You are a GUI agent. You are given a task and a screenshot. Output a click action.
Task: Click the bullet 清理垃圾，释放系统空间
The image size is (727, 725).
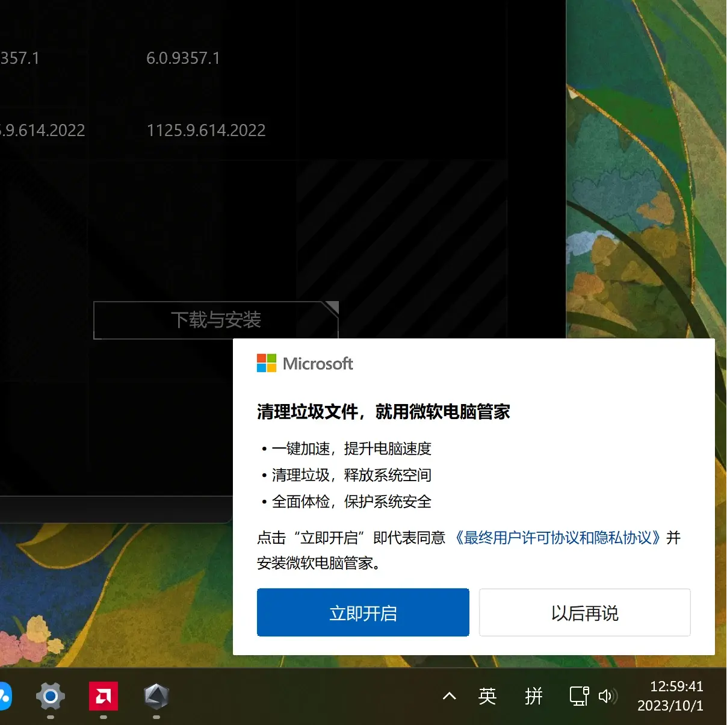click(x=351, y=475)
